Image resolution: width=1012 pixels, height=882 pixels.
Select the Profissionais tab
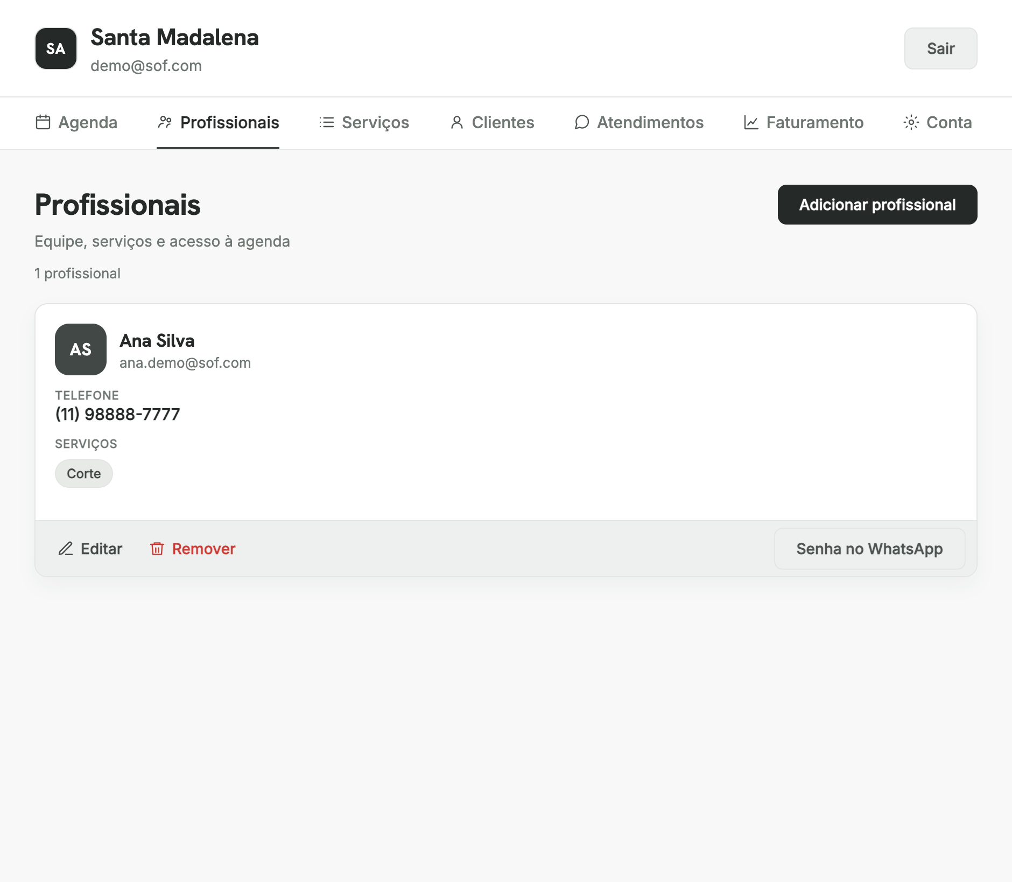[218, 122]
